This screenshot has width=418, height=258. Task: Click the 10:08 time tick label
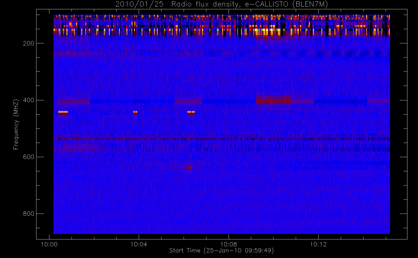[x=229, y=244]
